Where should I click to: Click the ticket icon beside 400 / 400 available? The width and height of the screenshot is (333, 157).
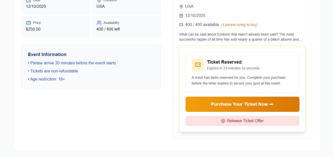pos(181,25)
